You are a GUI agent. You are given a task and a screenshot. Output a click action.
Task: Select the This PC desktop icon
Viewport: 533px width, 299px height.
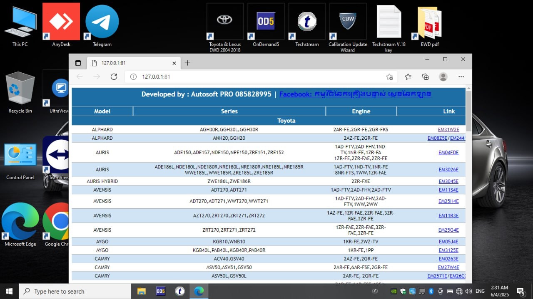pos(20,25)
